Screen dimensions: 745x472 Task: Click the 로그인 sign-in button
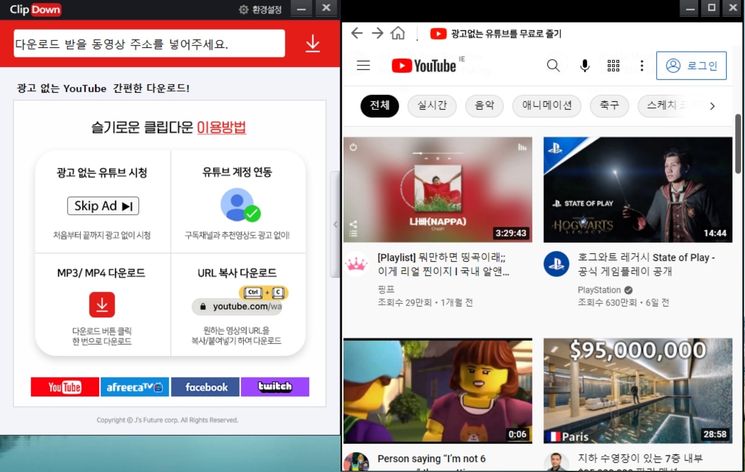pos(691,65)
